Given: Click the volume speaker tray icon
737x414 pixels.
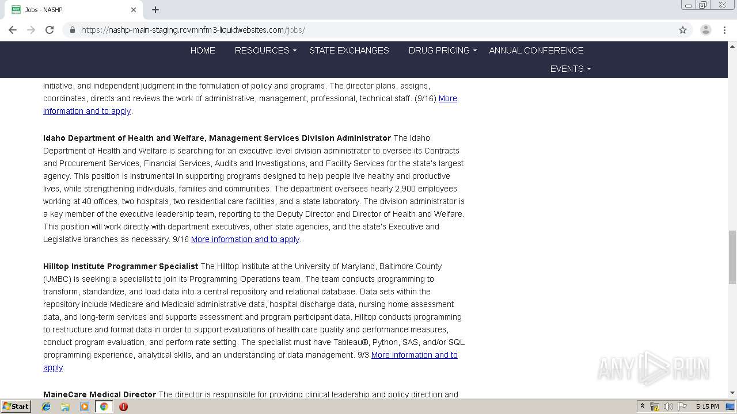Looking at the screenshot, I should click(x=668, y=407).
